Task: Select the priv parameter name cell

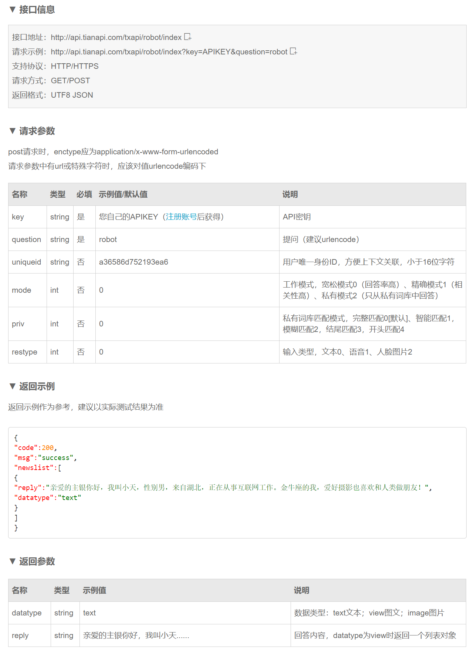Action: [18, 324]
